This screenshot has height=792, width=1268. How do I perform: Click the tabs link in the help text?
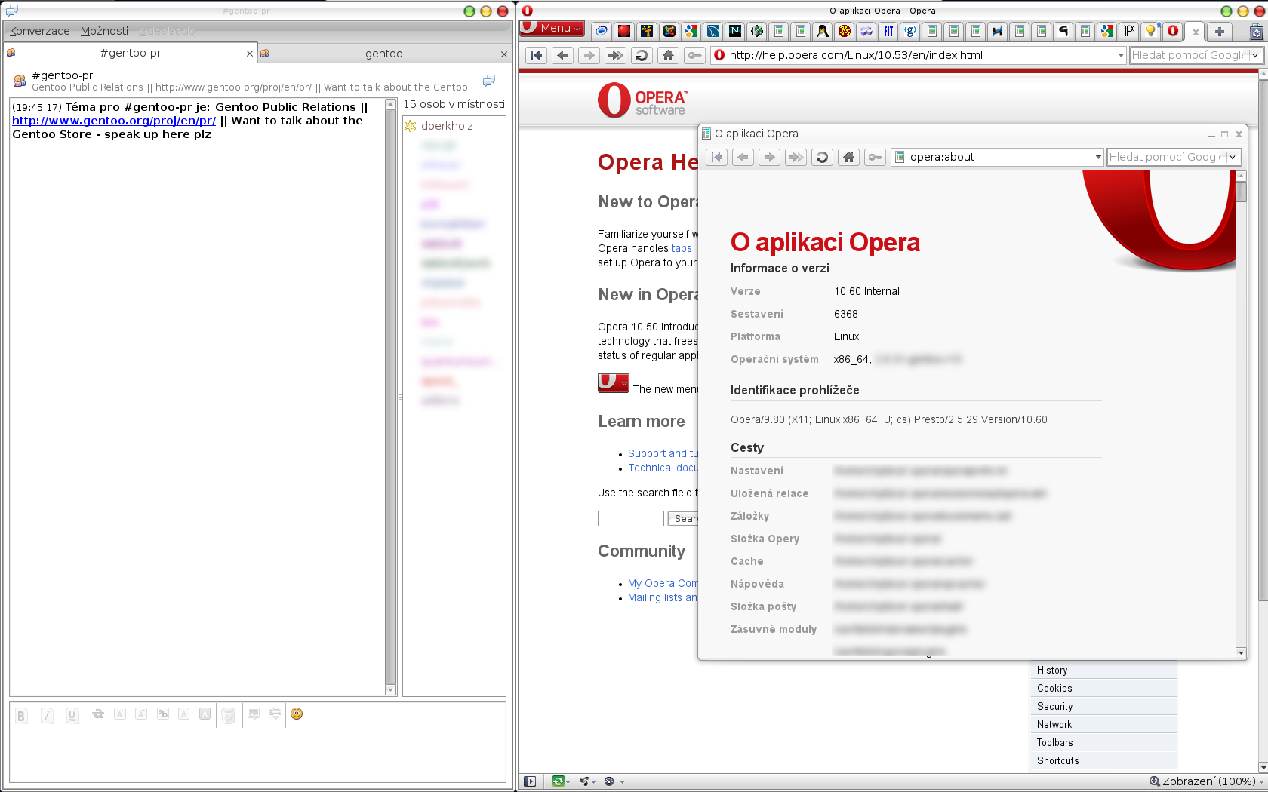click(x=682, y=248)
